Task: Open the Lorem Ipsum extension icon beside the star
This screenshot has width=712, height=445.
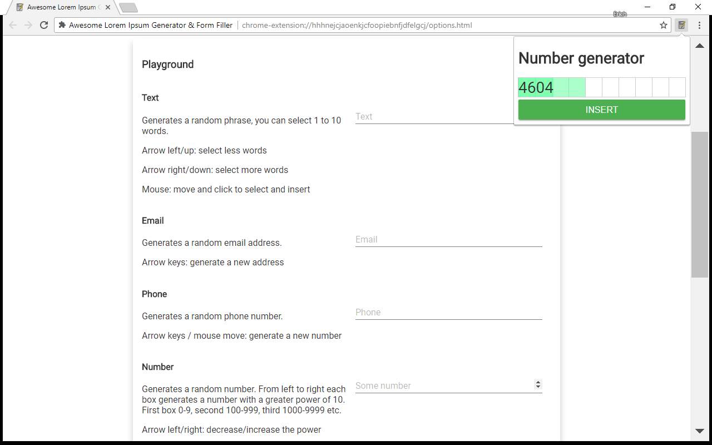Action: 681,25
